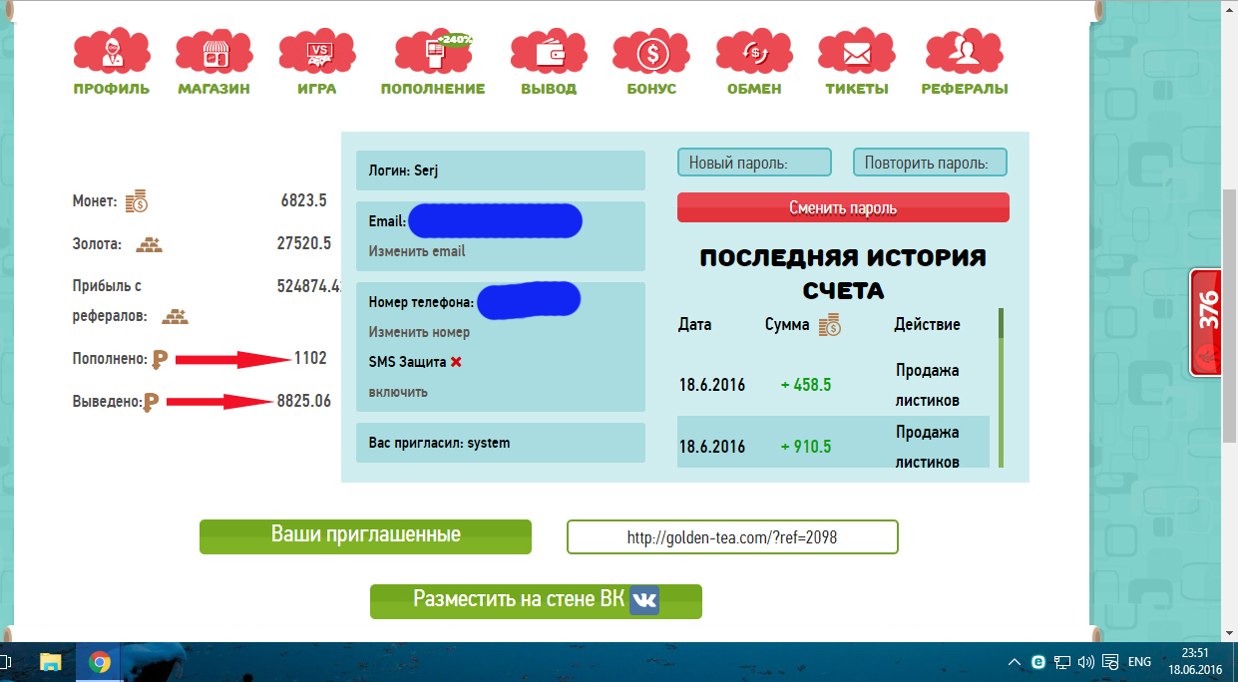1238x682 pixels.
Task: Click the ОБМЕН menu label
Action: tap(754, 89)
